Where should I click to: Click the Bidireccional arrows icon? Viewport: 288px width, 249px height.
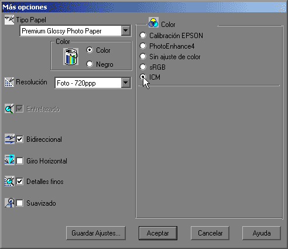click(9, 139)
